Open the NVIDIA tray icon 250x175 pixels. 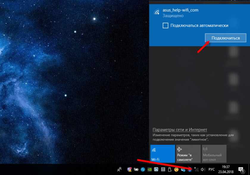149,169
